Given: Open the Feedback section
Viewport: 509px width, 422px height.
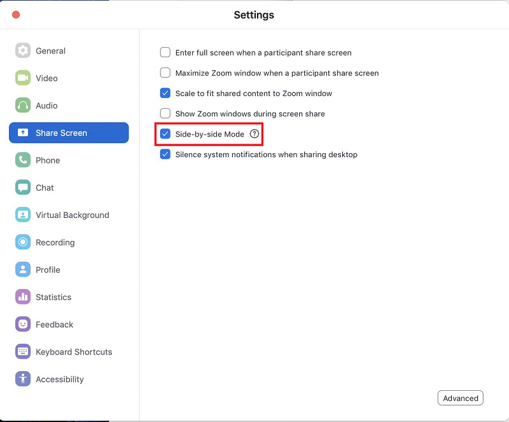Looking at the screenshot, I should click(55, 324).
